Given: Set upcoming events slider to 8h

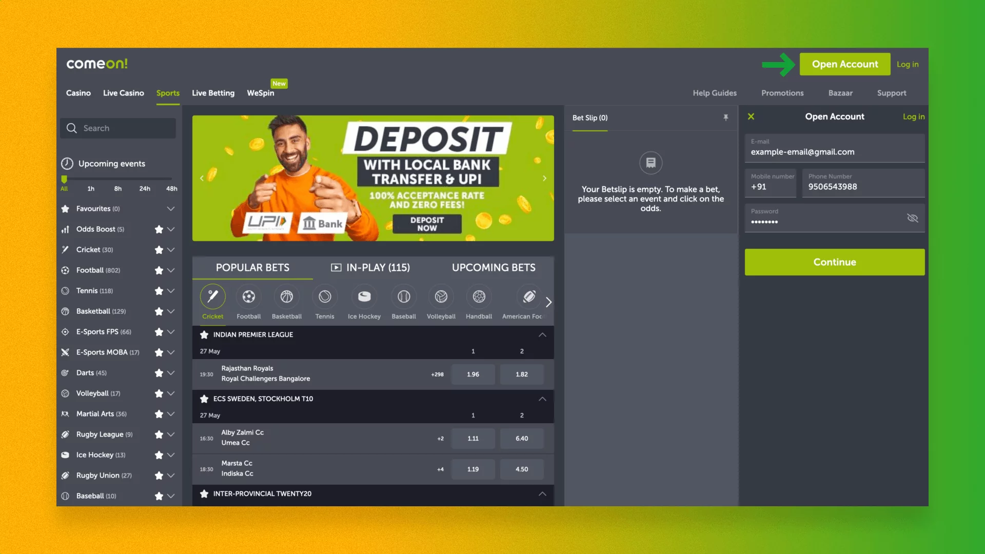Looking at the screenshot, I should pyautogui.click(x=118, y=189).
